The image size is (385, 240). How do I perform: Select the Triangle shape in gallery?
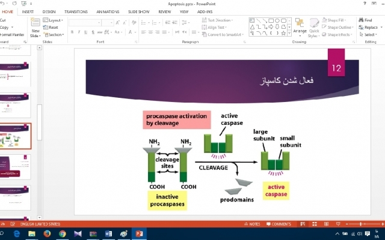[252, 27]
